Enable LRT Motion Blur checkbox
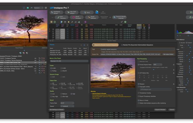This screenshot has width=193, height=123. coord(138,73)
